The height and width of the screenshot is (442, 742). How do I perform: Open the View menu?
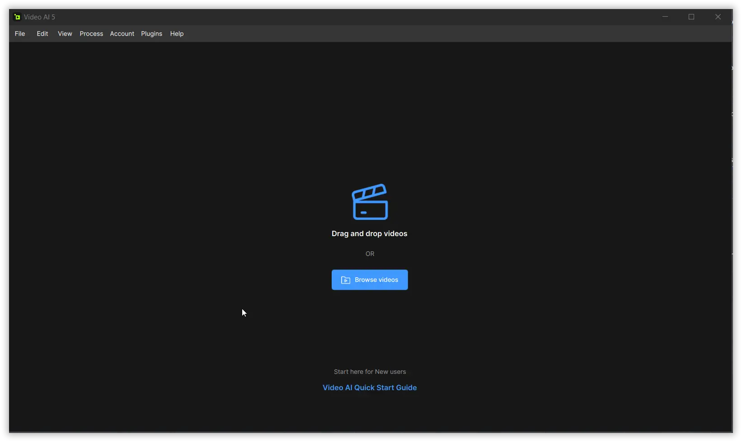point(65,34)
